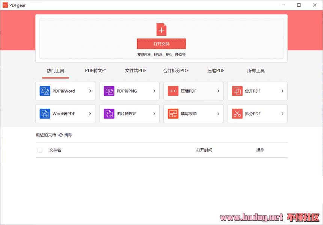Expand the 合并PDF chevron arrow

pos(282,91)
